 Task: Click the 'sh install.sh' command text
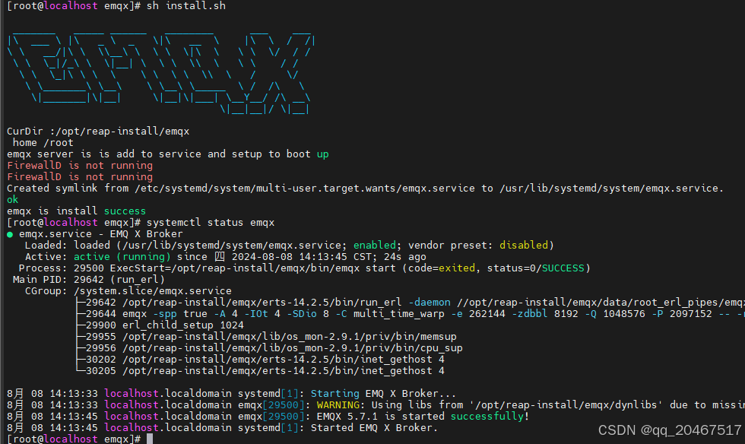click(x=186, y=6)
